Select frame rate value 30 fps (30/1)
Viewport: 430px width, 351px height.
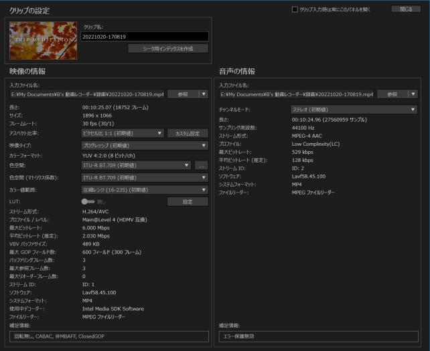(x=98, y=124)
